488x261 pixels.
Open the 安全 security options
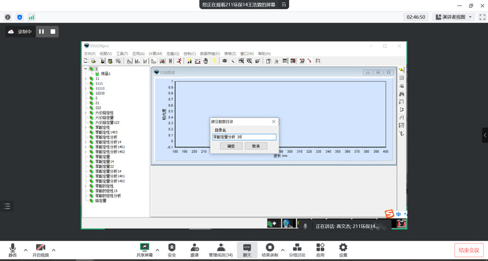[x=172, y=249]
